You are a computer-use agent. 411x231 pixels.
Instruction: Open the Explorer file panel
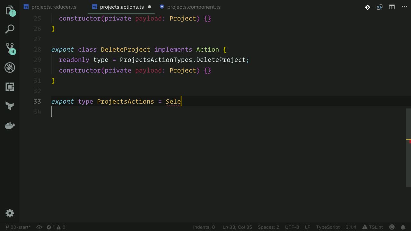pyautogui.click(x=10, y=10)
